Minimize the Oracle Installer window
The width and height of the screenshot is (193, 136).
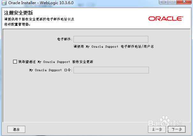click(x=164, y=2)
